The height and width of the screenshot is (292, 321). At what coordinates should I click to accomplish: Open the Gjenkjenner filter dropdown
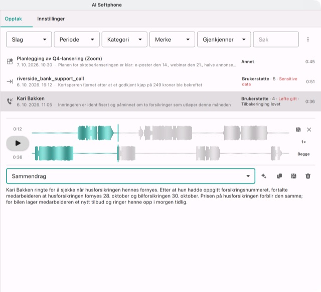pos(224,39)
